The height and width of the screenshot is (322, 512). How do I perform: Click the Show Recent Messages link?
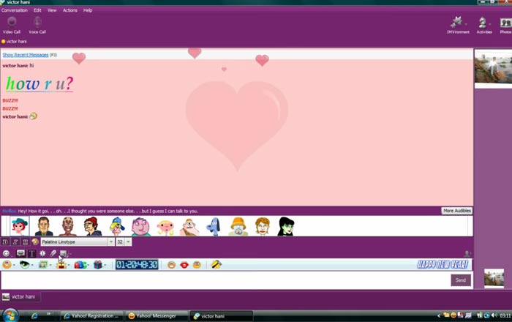[26, 55]
